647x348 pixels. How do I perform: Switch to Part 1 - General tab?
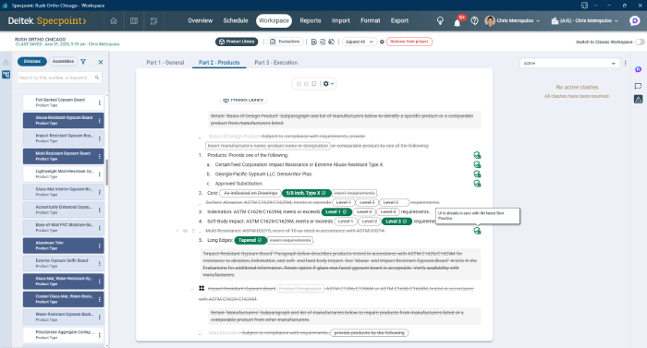click(x=165, y=63)
